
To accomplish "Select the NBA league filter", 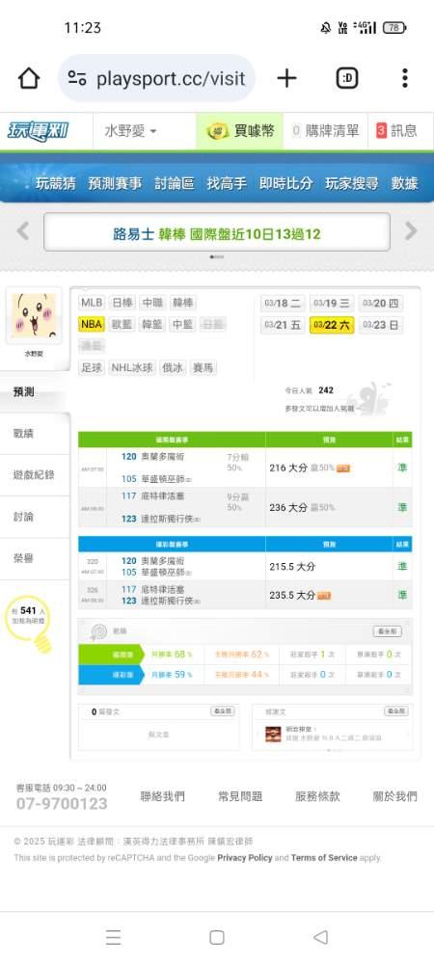I will coord(91,324).
